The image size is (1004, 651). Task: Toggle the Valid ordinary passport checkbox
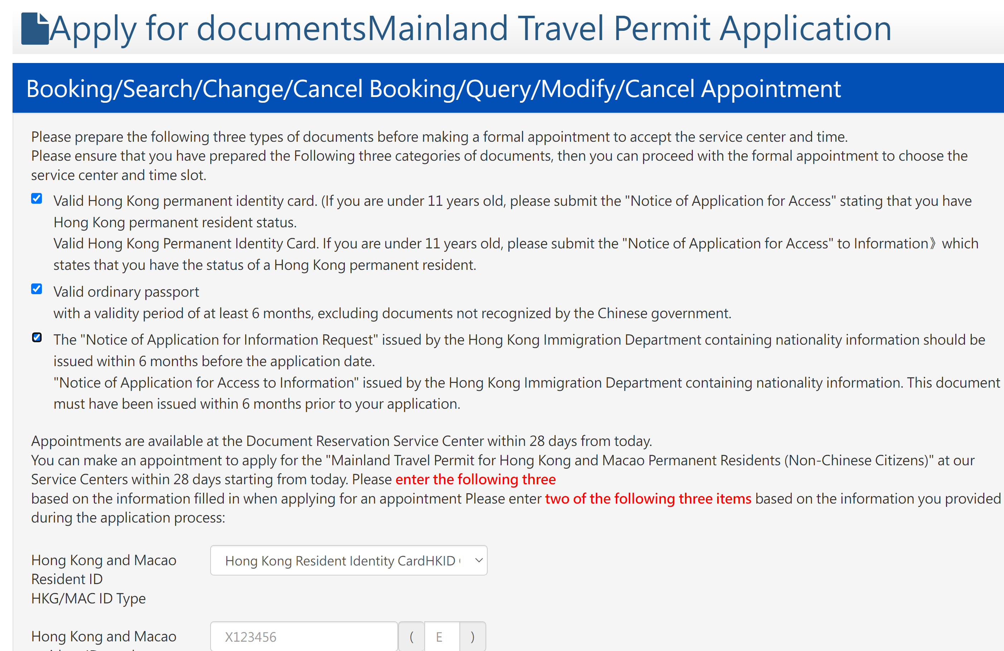[37, 289]
